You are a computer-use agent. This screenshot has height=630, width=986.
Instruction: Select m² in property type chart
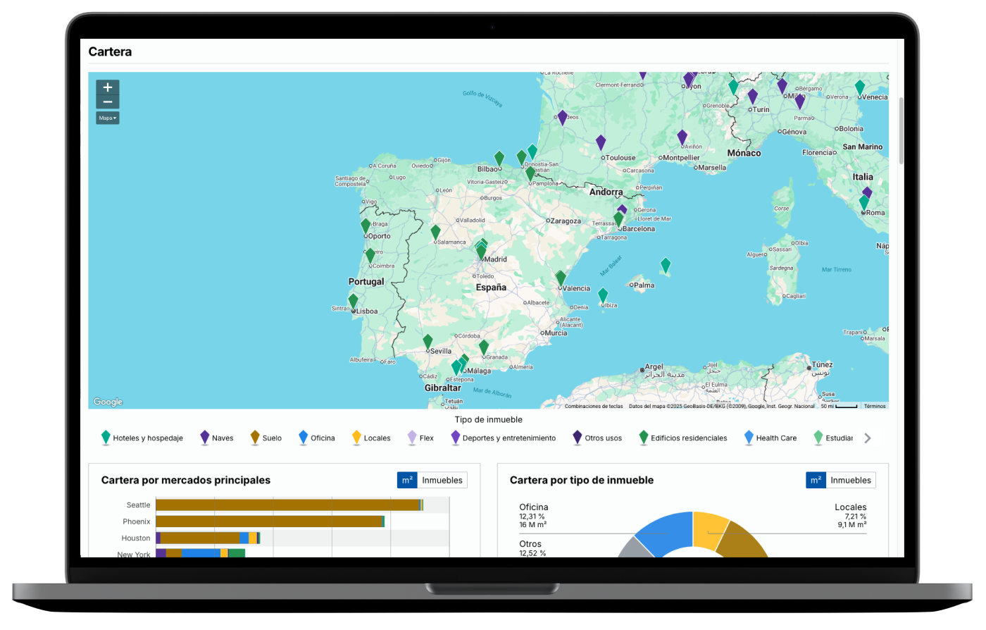tap(816, 481)
